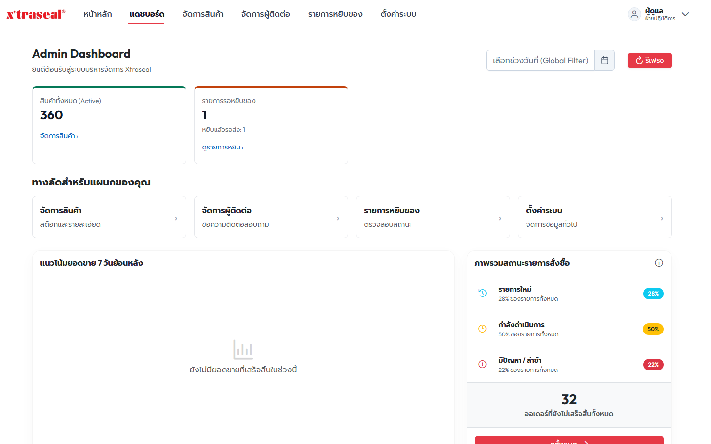711x444 pixels.
Task: Open the calendar date picker icon
Action: pyautogui.click(x=605, y=60)
